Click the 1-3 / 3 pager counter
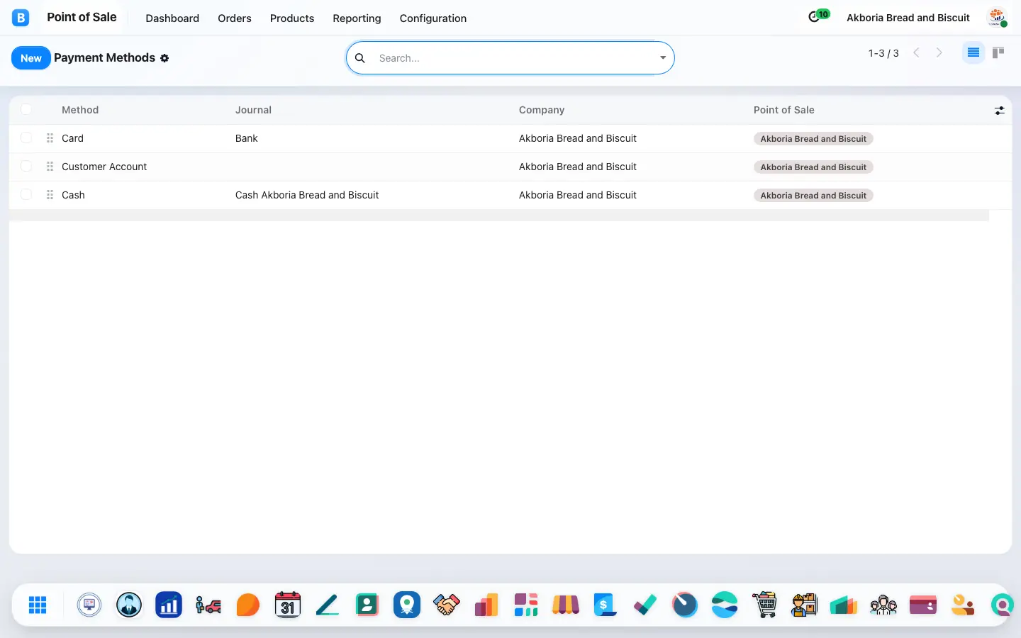This screenshot has width=1021, height=638. point(883,53)
